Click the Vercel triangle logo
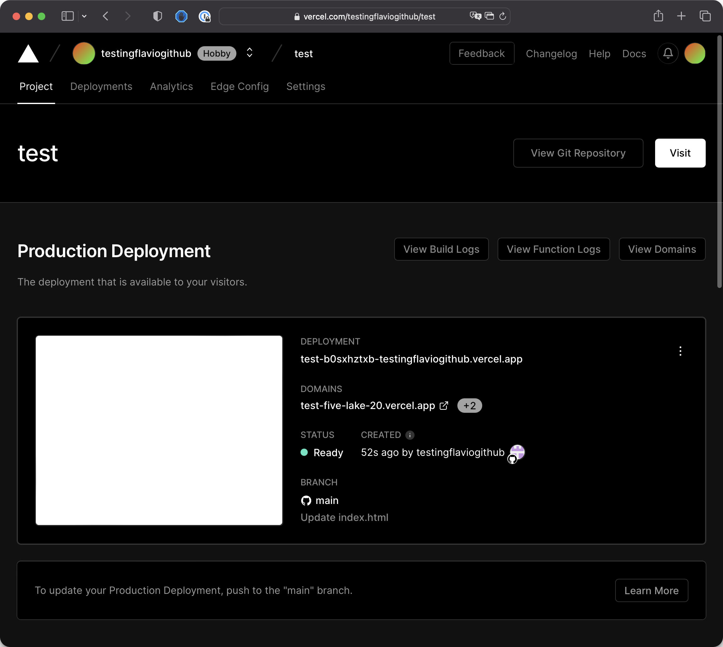 [x=28, y=54]
